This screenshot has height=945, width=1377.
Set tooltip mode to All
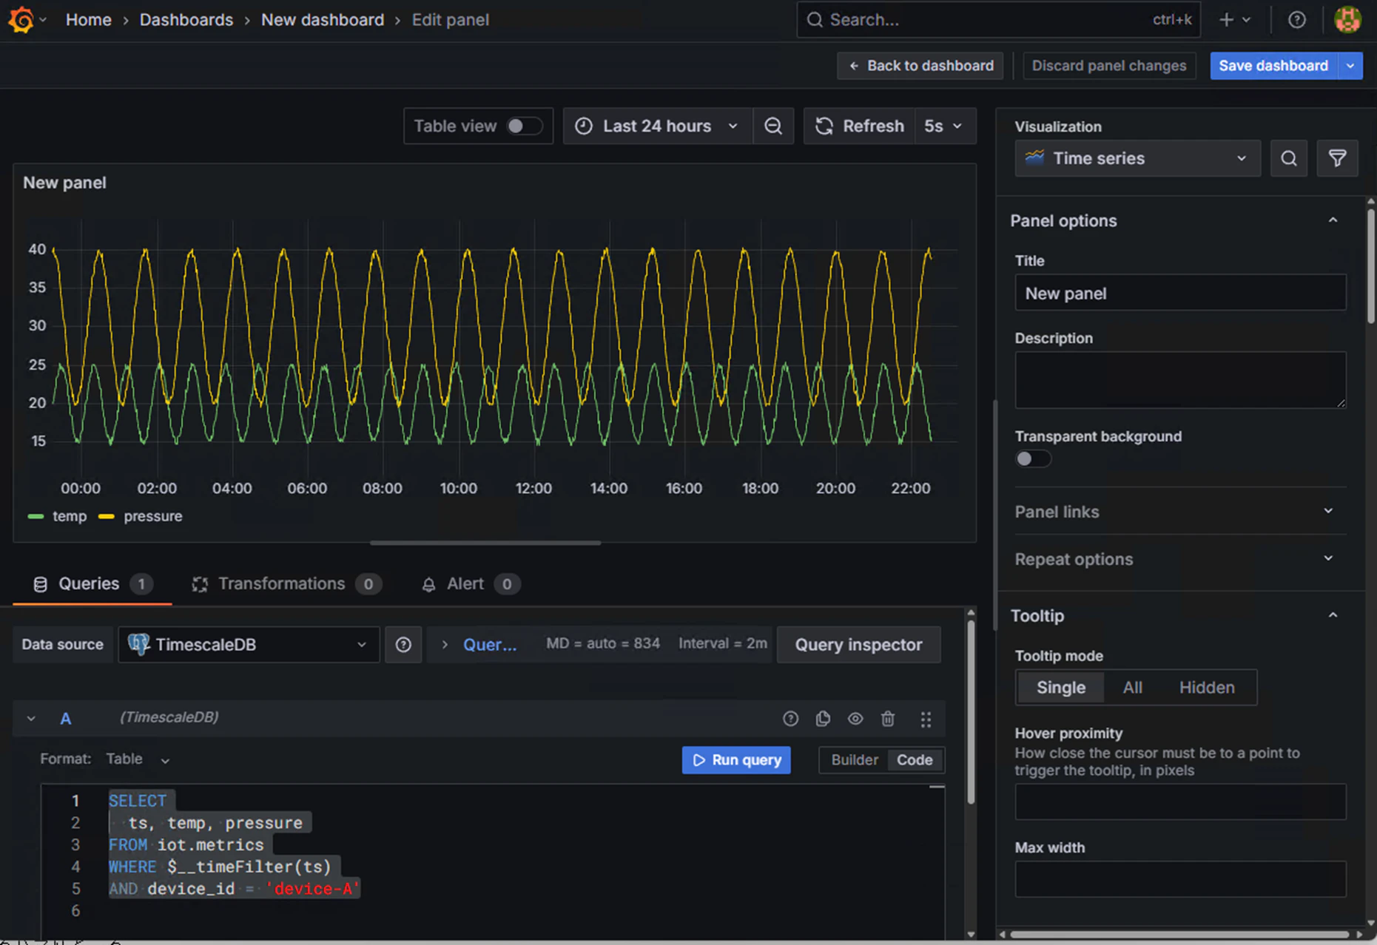point(1132,688)
